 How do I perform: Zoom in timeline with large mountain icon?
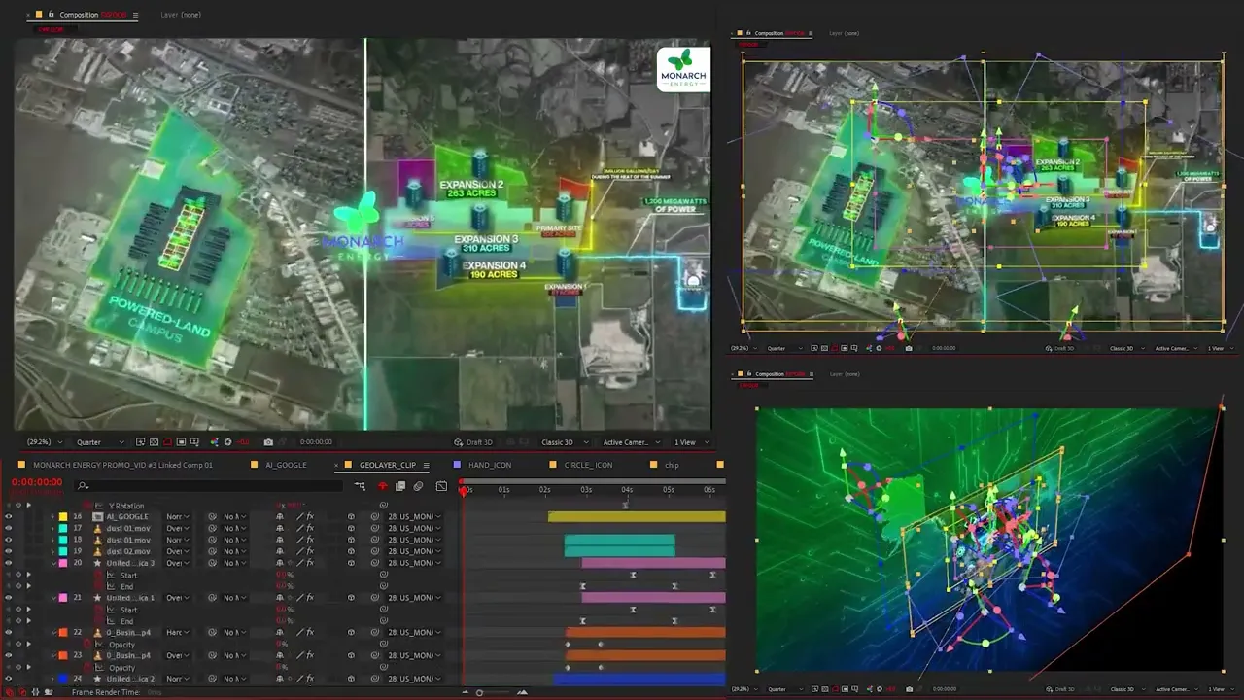click(522, 692)
